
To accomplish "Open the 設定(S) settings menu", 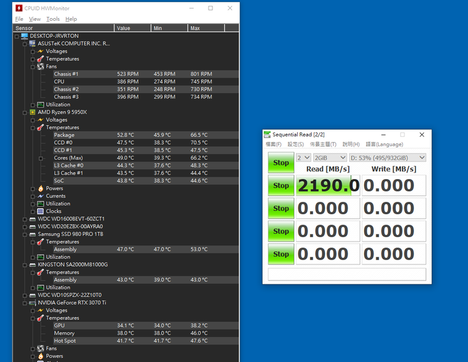I will point(296,145).
